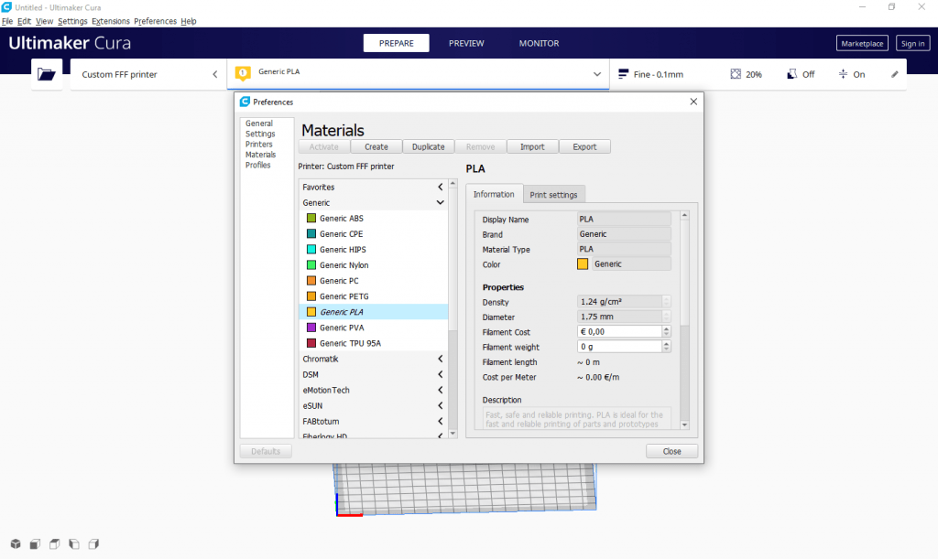Select the Information tab
The height and width of the screenshot is (559, 938).
[x=494, y=194]
